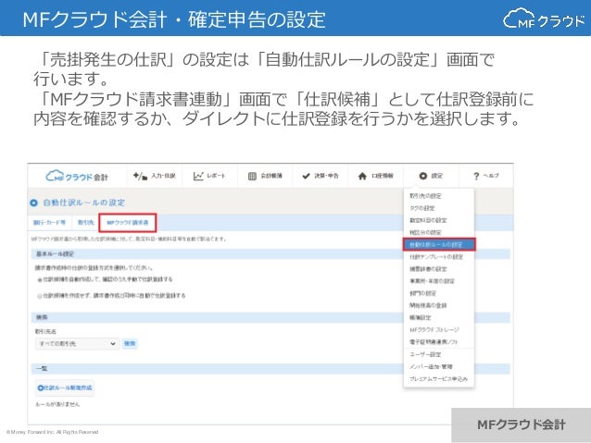Image resolution: width=591 pixels, height=443 pixels.
Task: Choose 自動仕訳ルールの設定 highlighted menu entry
Action: (x=439, y=244)
